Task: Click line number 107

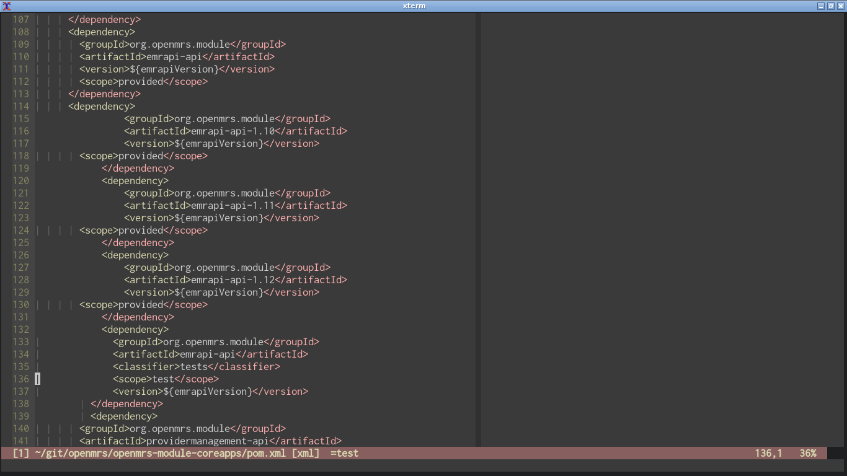Action: point(21,19)
